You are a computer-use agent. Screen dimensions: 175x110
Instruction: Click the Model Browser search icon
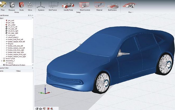point(31,15)
